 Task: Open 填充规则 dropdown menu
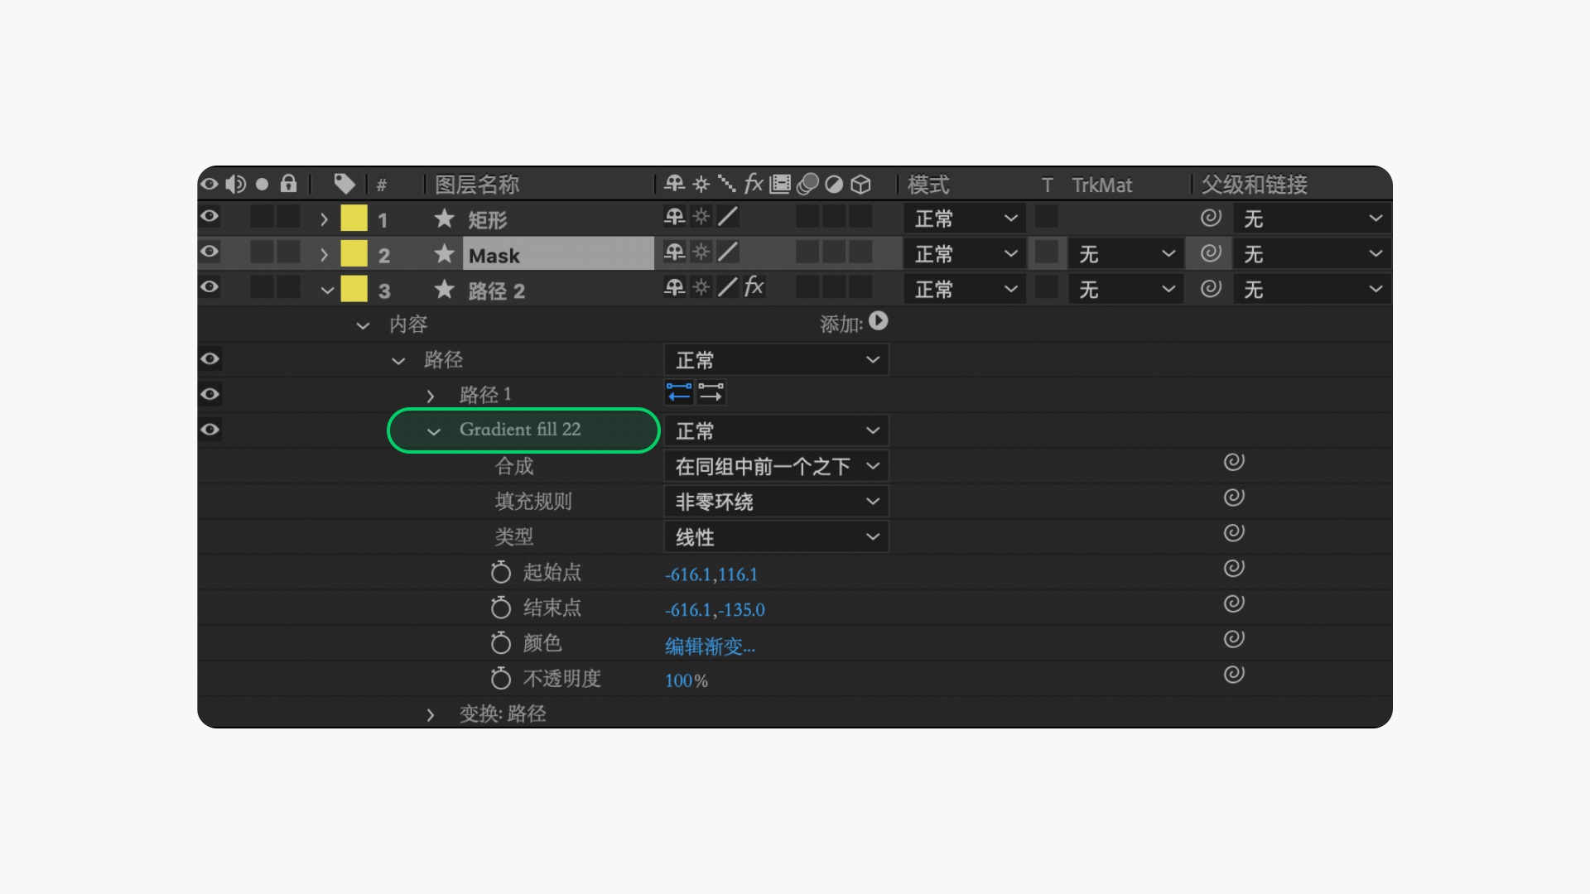774,501
